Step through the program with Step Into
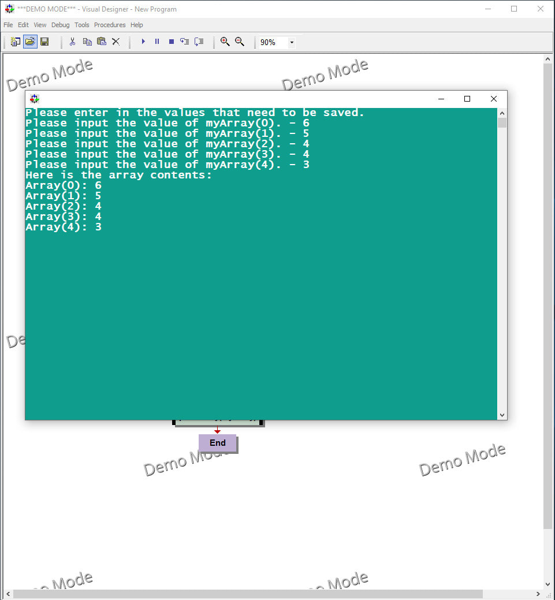 (185, 41)
